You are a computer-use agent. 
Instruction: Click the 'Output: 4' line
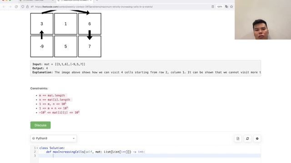point(40,68)
